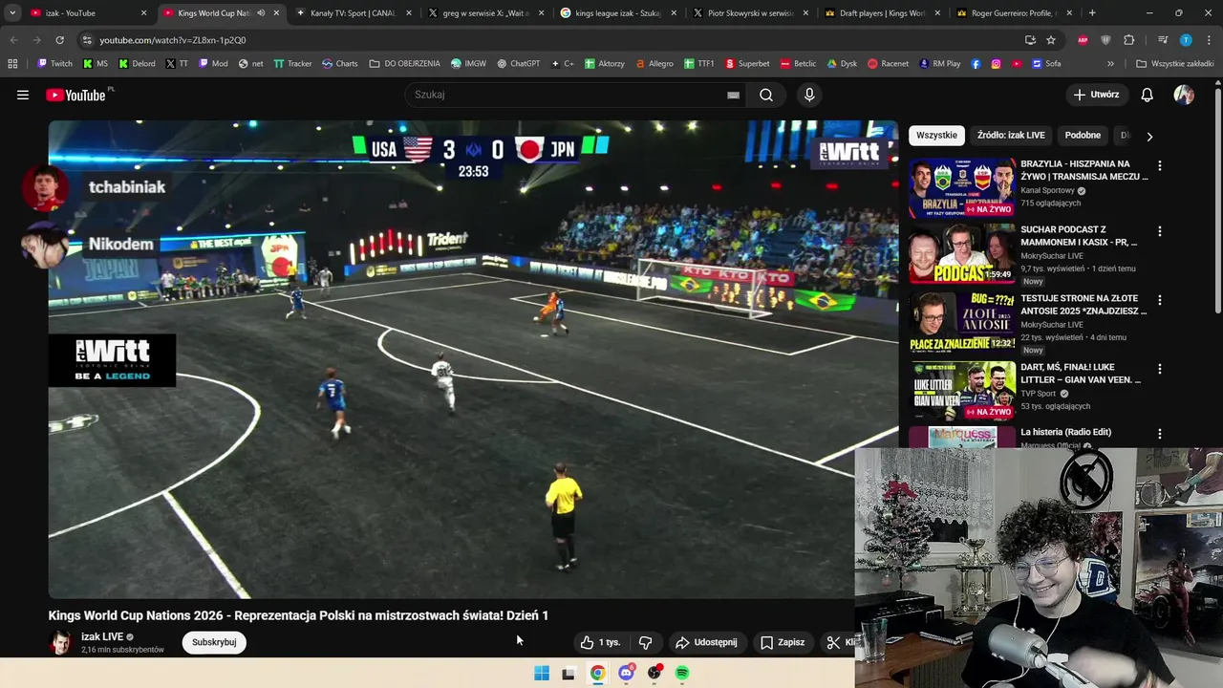The image size is (1223, 688).
Task: Open the Chrome extensions puzzle icon
Action: tap(1129, 40)
